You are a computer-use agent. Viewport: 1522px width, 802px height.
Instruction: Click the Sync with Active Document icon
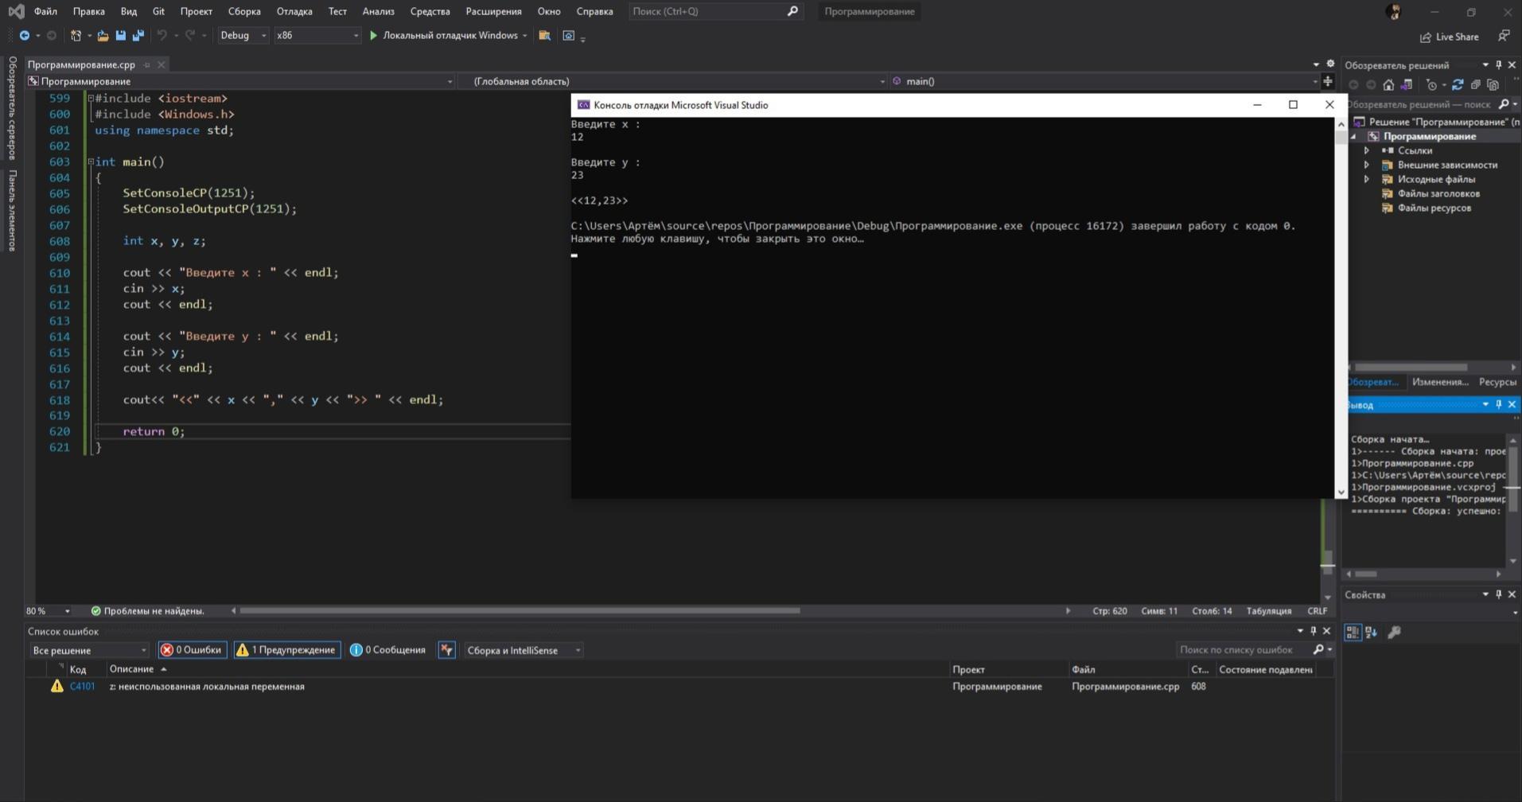pos(1458,85)
